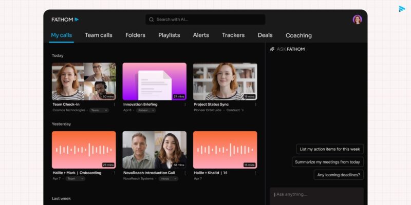Click Fathom icon outside app window corner
This screenshot has width=411, height=205.
pyautogui.click(x=402, y=9)
